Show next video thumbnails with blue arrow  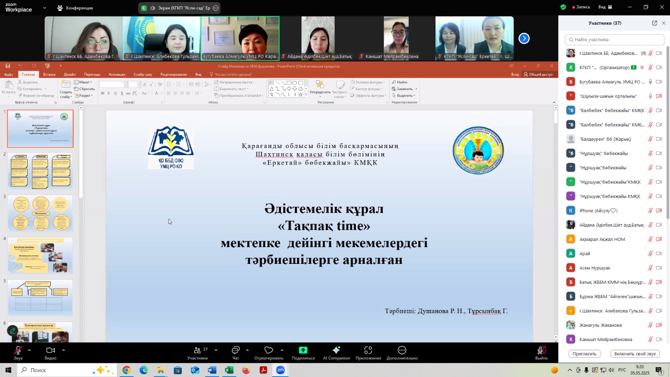[x=524, y=39]
